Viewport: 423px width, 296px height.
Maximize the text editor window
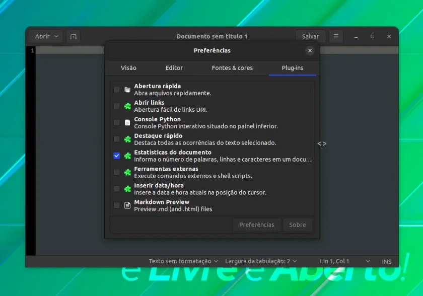tap(372, 36)
